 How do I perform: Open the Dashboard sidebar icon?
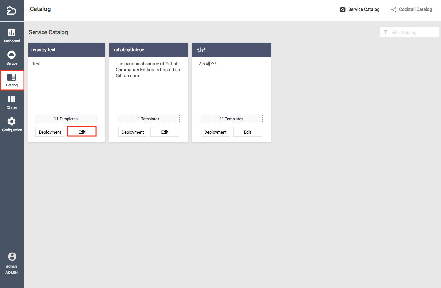12,33
